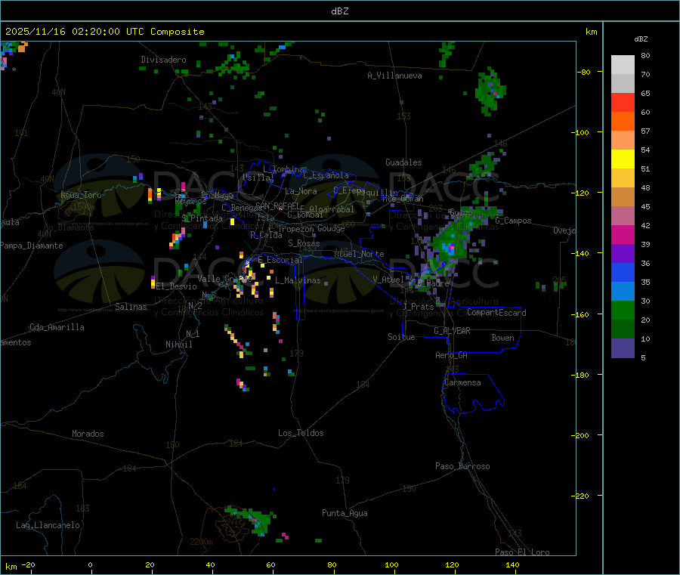Image resolution: width=680 pixels, height=575 pixels.
Task: Click the A_Villanueva map label
Action: click(x=394, y=76)
